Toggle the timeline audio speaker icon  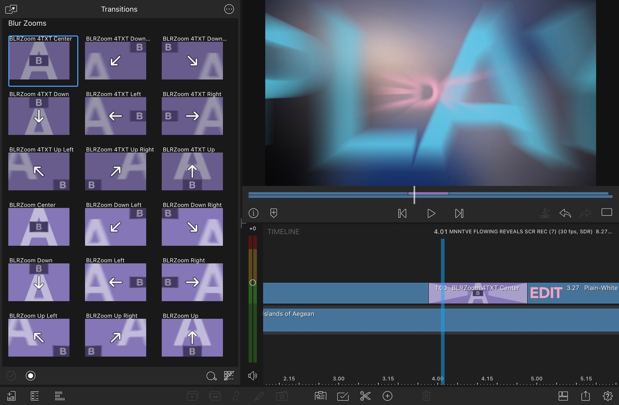point(252,376)
